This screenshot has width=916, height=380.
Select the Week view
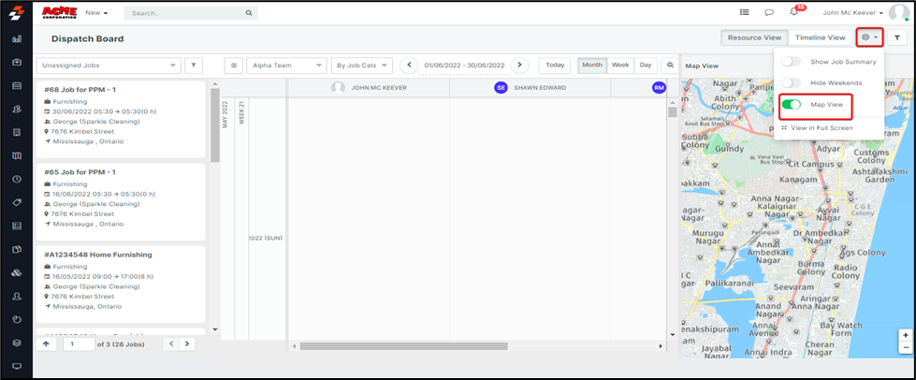click(620, 66)
